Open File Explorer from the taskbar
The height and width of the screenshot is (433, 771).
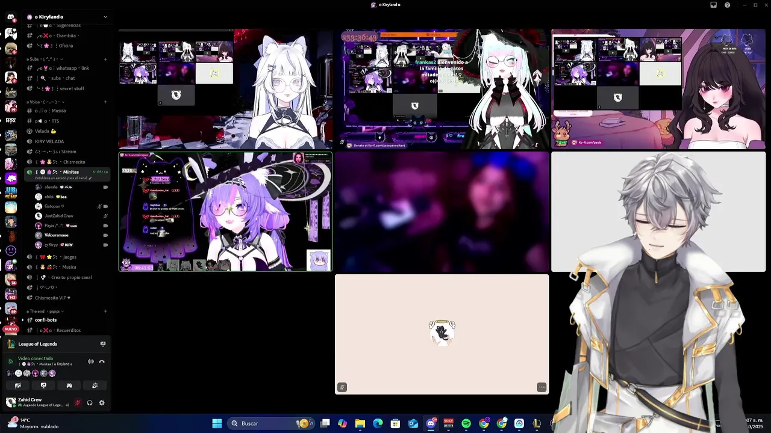(360, 423)
